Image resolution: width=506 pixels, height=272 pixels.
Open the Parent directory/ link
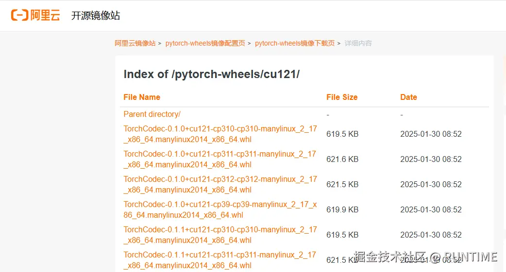tap(152, 114)
